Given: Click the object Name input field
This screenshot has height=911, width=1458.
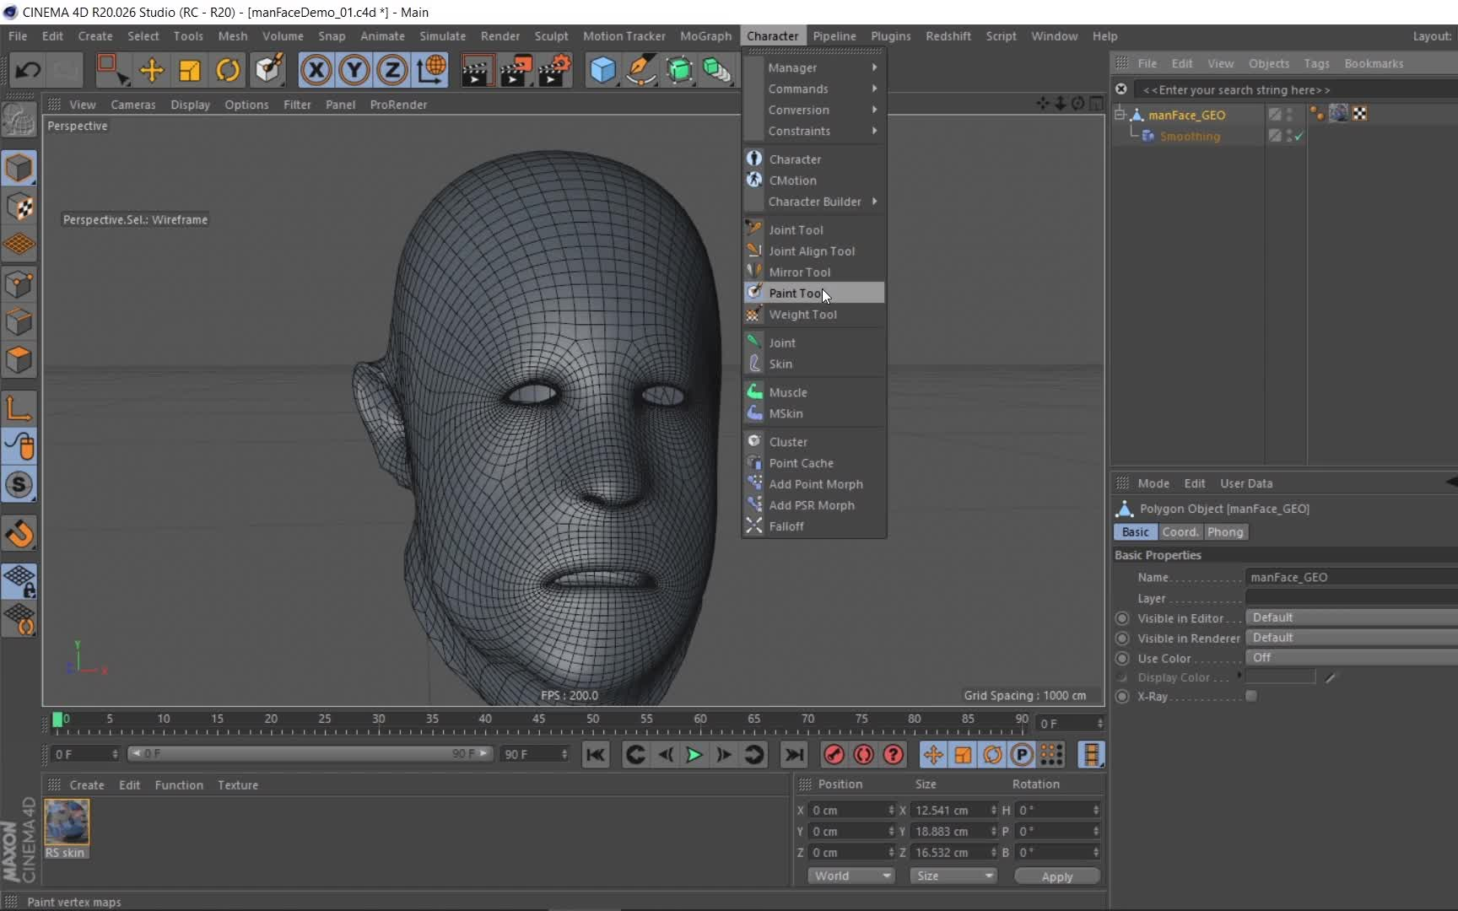Looking at the screenshot, I should pyautogui.click(x=1350, y=577).
